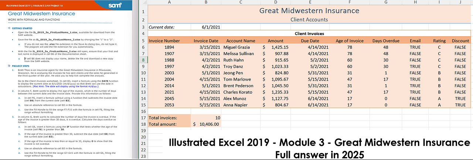Click the 'Email' column heading cell

tap(415, 41)
